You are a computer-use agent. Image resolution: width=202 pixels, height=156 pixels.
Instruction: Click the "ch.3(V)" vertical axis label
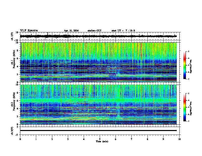tap(12, 131)
